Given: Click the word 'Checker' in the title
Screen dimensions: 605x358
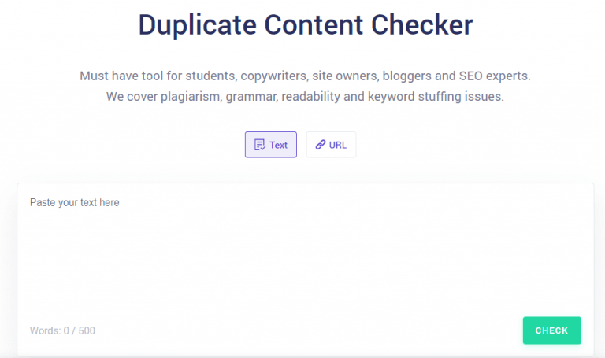Looking at the screenshot, I should click(423, 25).
